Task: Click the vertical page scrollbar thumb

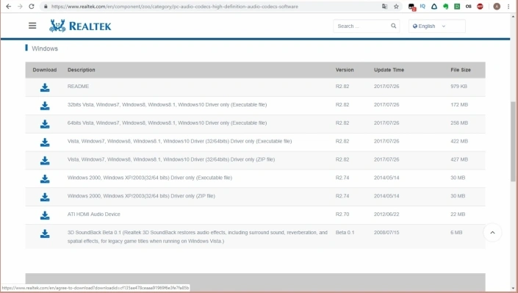Action: (x=513, y=142)
